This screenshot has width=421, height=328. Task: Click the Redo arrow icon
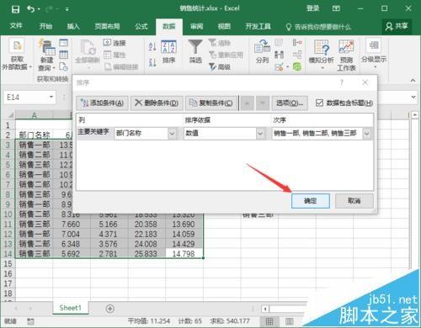49,9
